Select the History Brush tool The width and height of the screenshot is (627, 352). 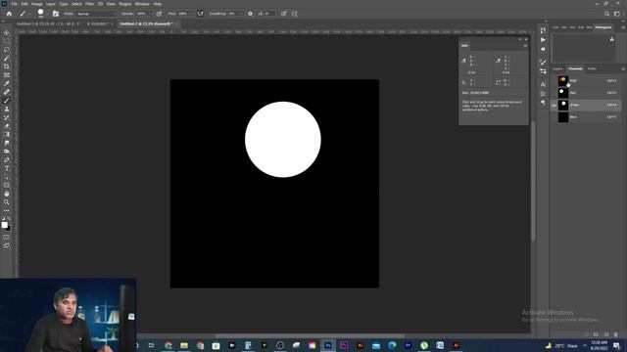point(7,117)
